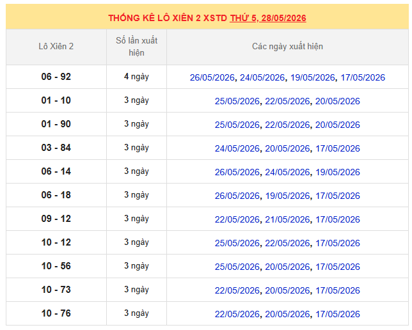Click 20/05/2026 link in 10 - 56 row
Viewport: 412px width, 330px height.
pos(287,267)
